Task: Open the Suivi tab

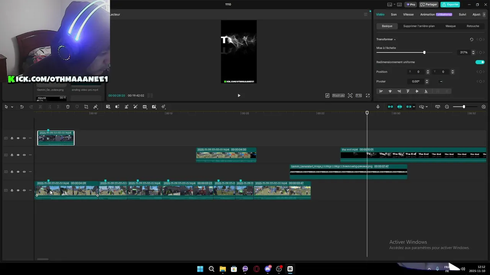Action: 462,15
